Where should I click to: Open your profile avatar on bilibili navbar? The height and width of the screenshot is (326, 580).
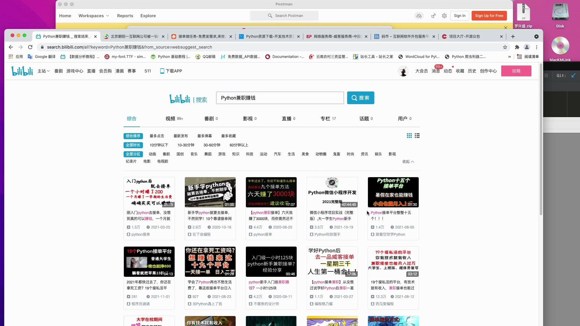coord(403,71)
